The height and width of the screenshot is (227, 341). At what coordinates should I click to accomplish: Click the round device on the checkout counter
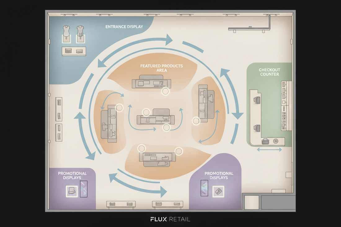click(x=276, y=141)
